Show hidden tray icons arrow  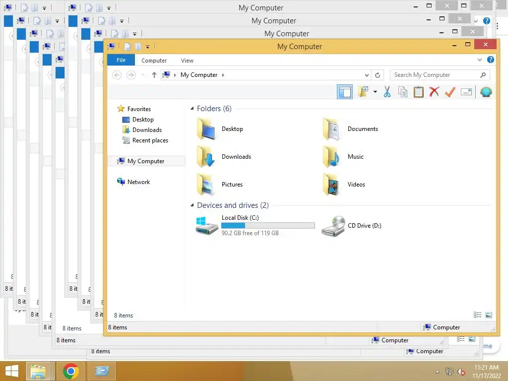[x=438, y=372]
